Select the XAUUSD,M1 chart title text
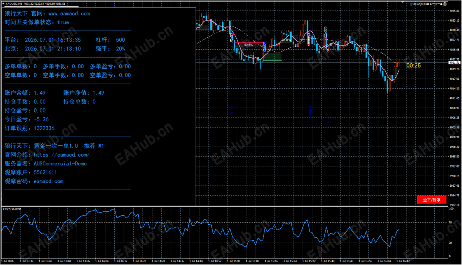This screenshot has width=462, height=265. 15,3
